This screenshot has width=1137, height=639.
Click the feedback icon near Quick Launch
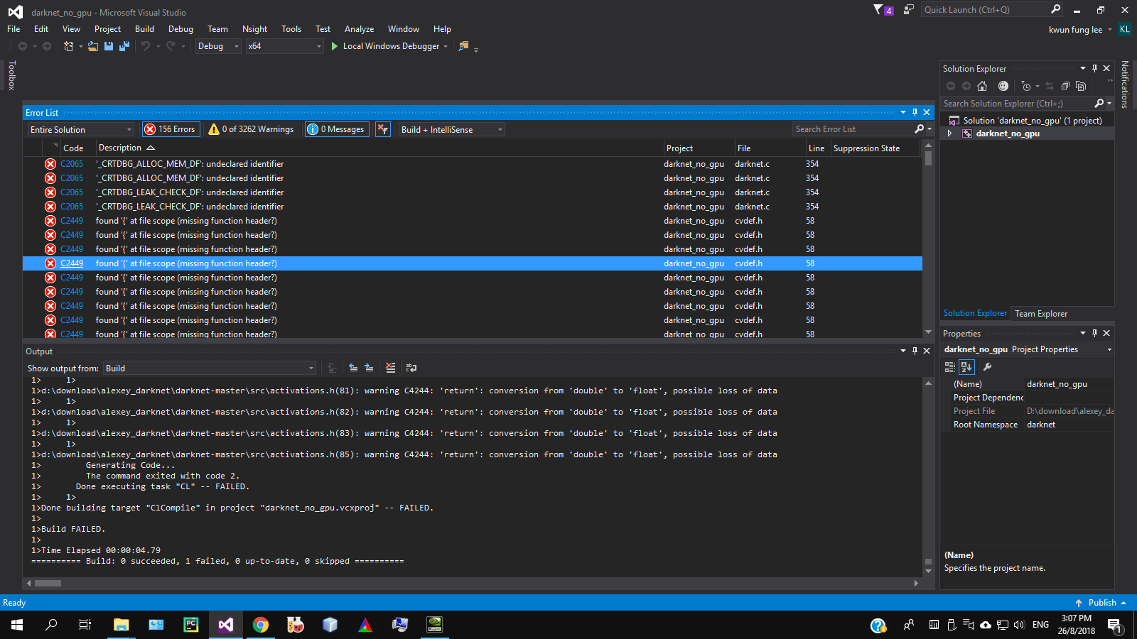click(908, 10)
